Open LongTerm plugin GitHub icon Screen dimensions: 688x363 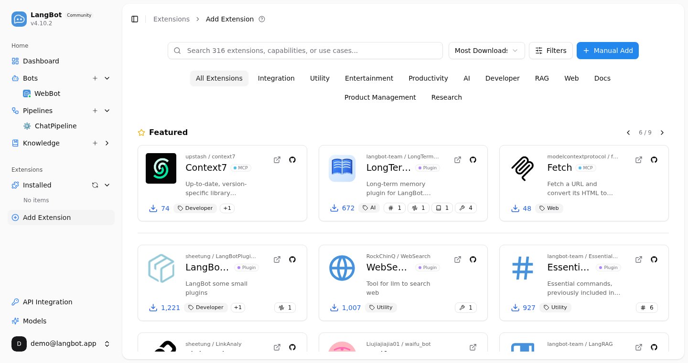click(x=473, y=160)
